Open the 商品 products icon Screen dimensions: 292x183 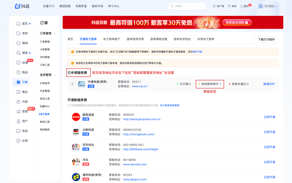pos(19,72)
